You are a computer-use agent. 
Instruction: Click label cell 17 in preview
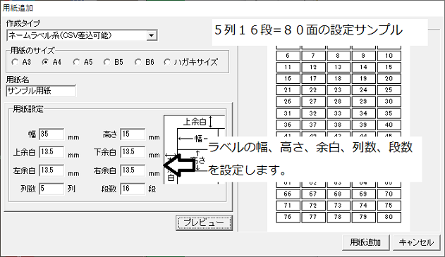point(313,78)
